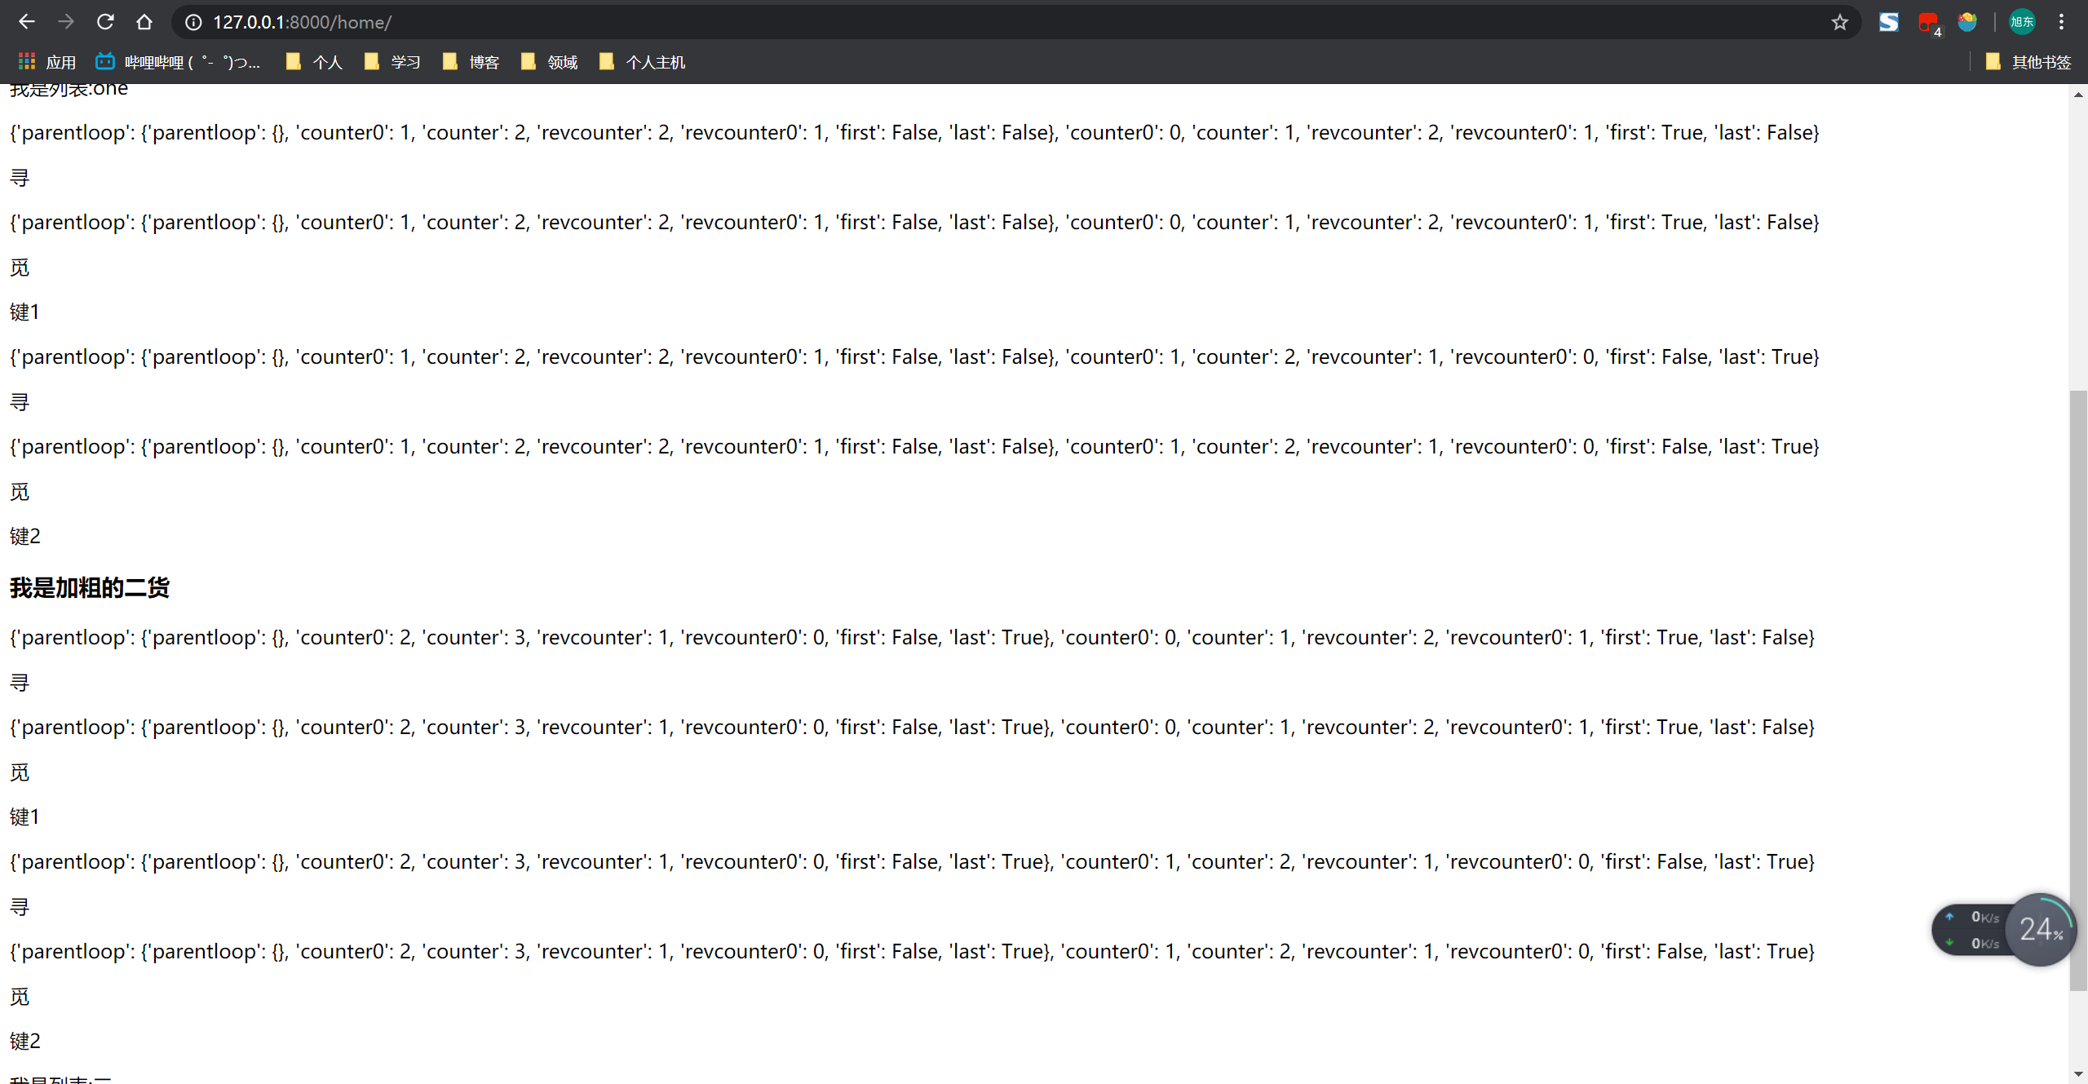Open the 哔哩哔哩 bookmark
This screenshot has width=2088, height=1084.
coord(179,62)
